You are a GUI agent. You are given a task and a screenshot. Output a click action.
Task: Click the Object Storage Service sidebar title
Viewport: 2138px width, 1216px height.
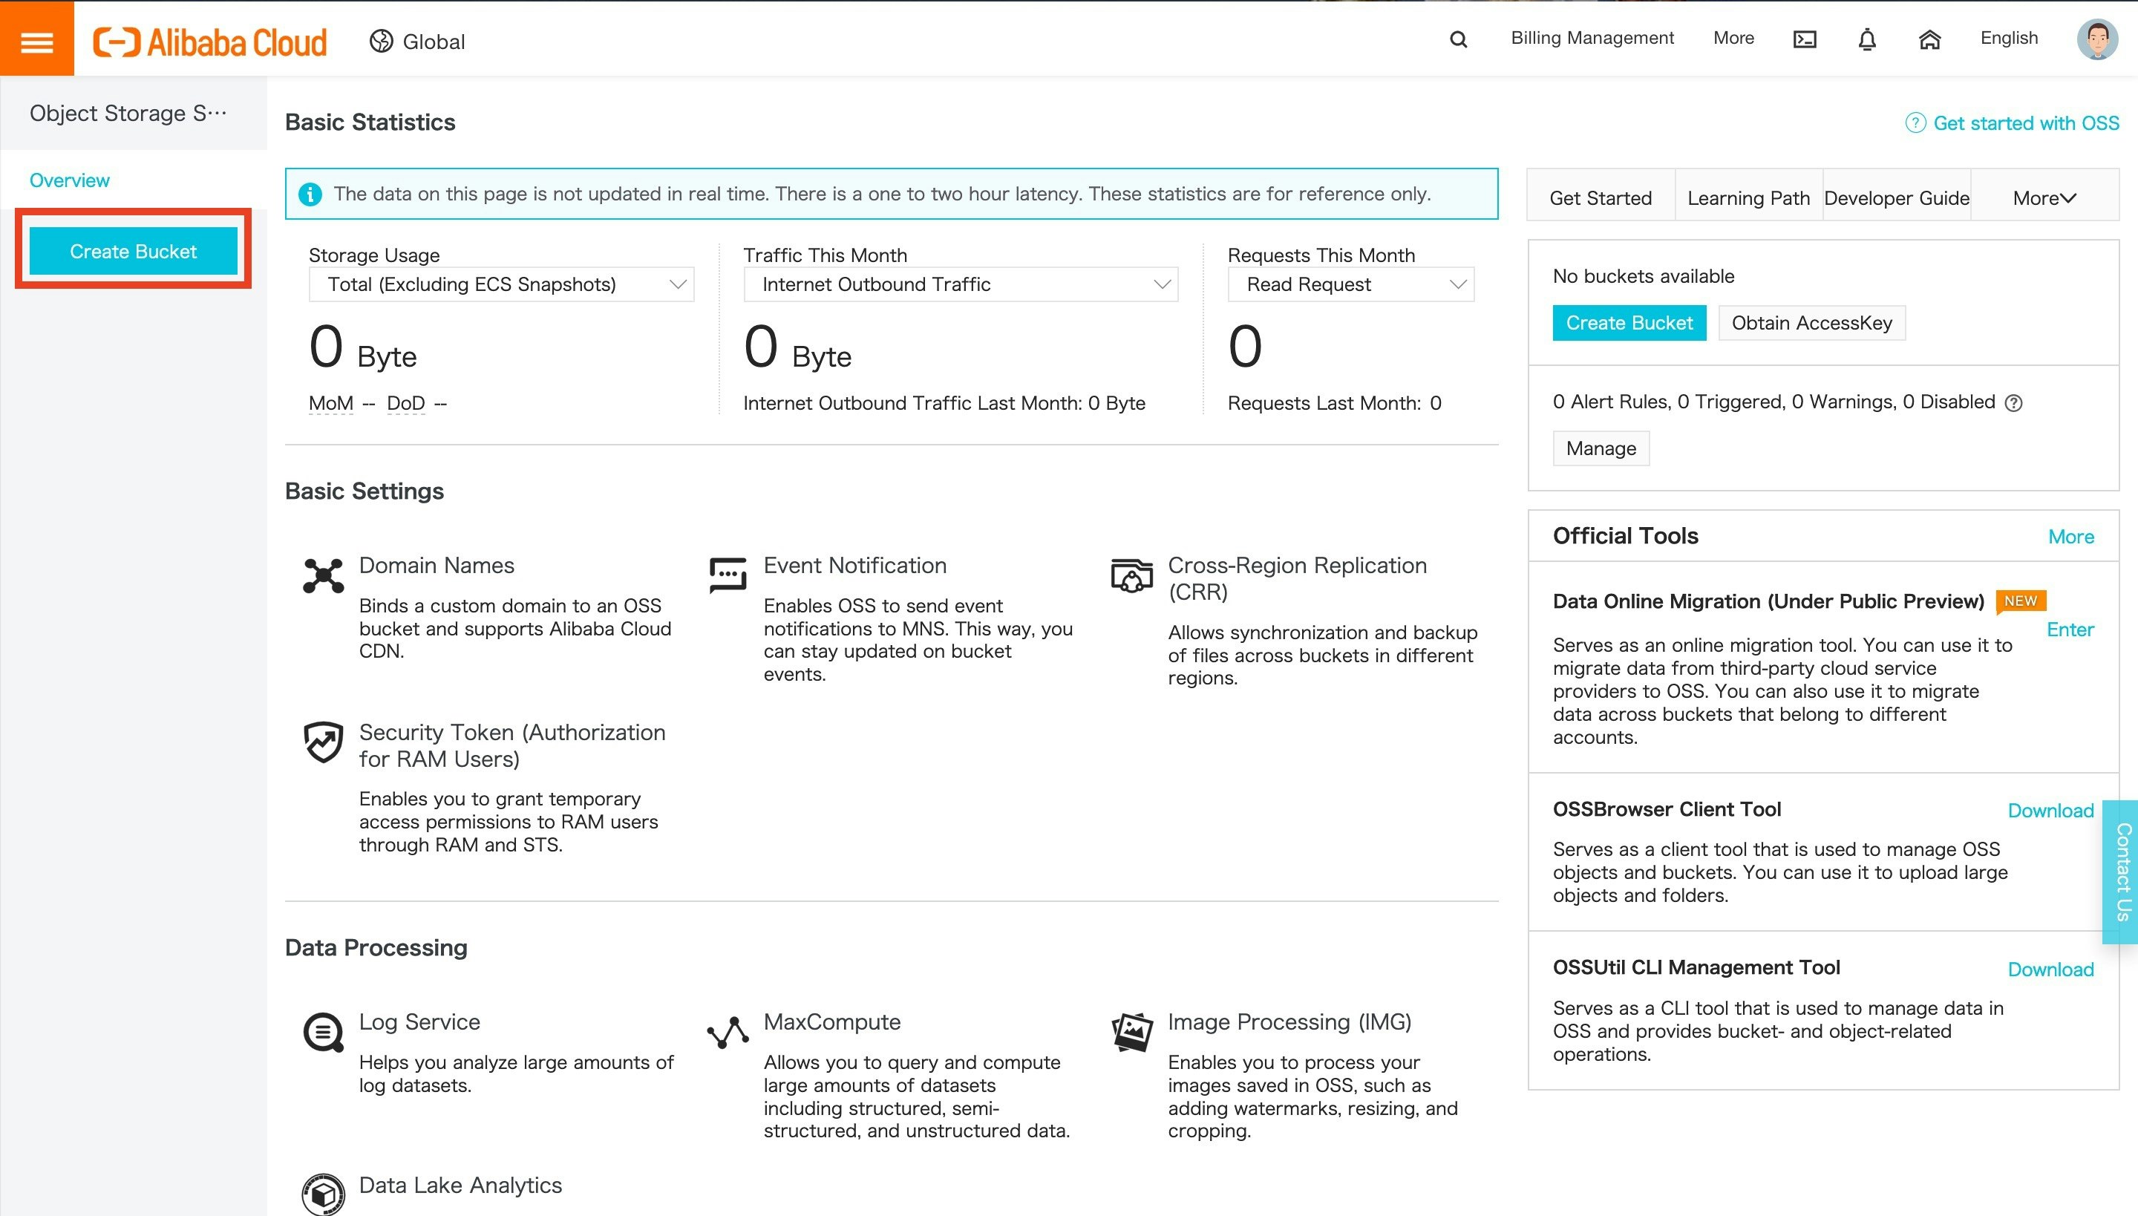(128, 113)
